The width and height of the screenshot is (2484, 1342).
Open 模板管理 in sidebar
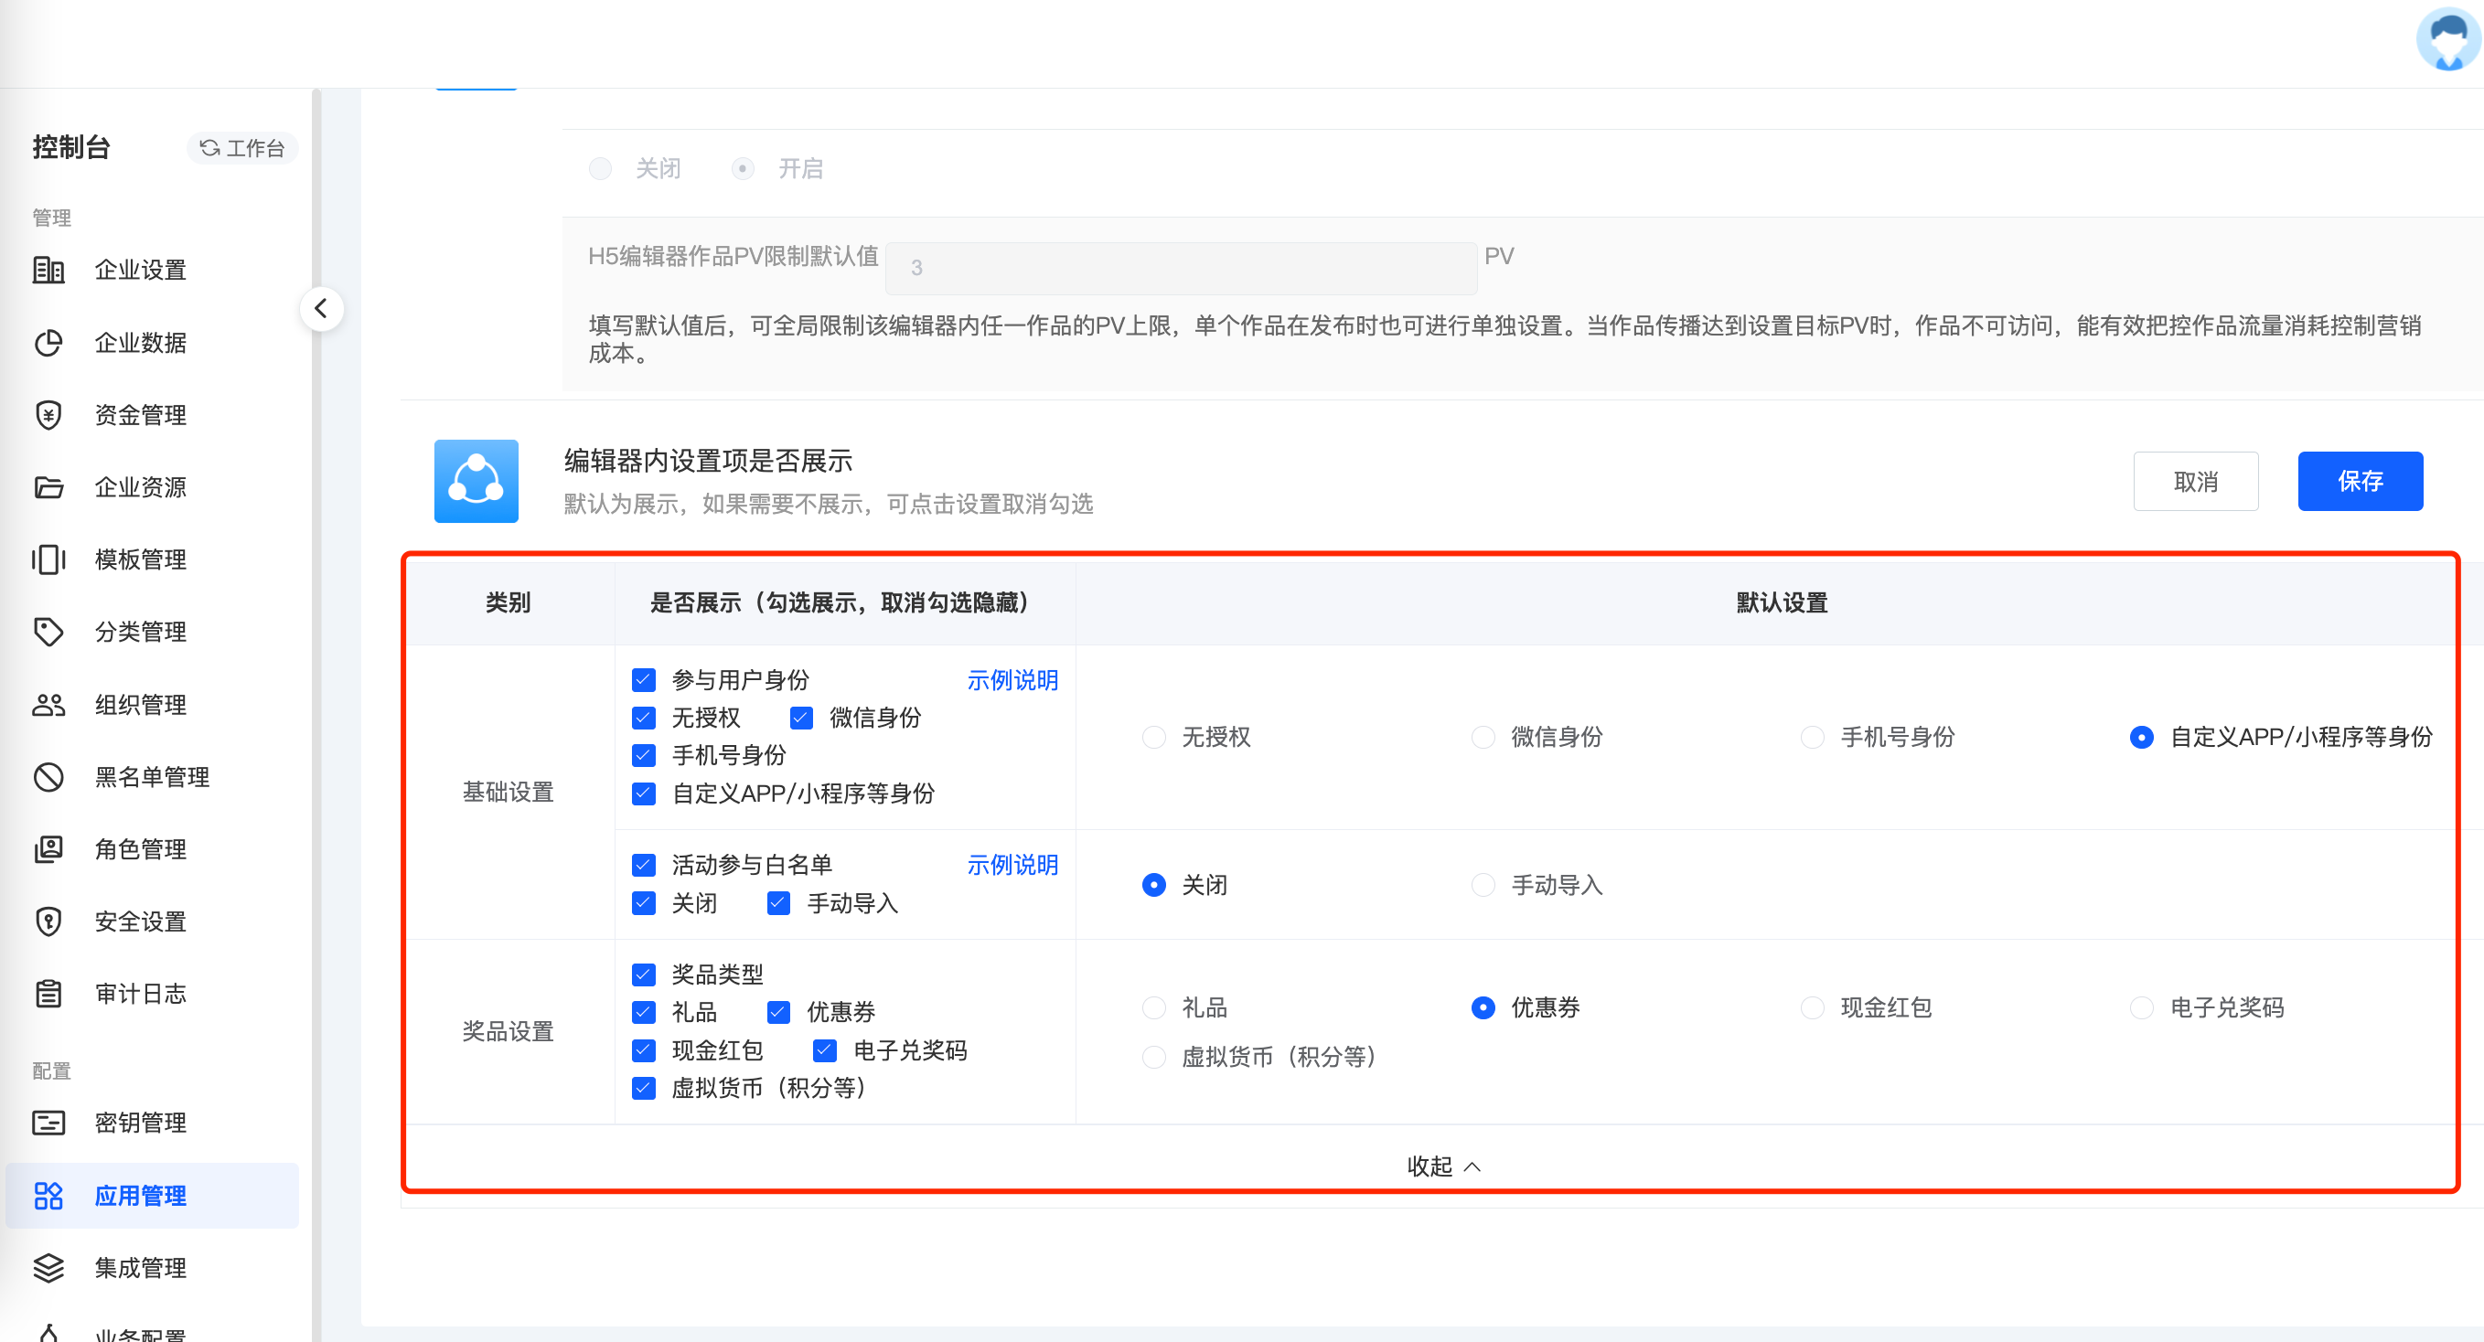tap(140, 560)
